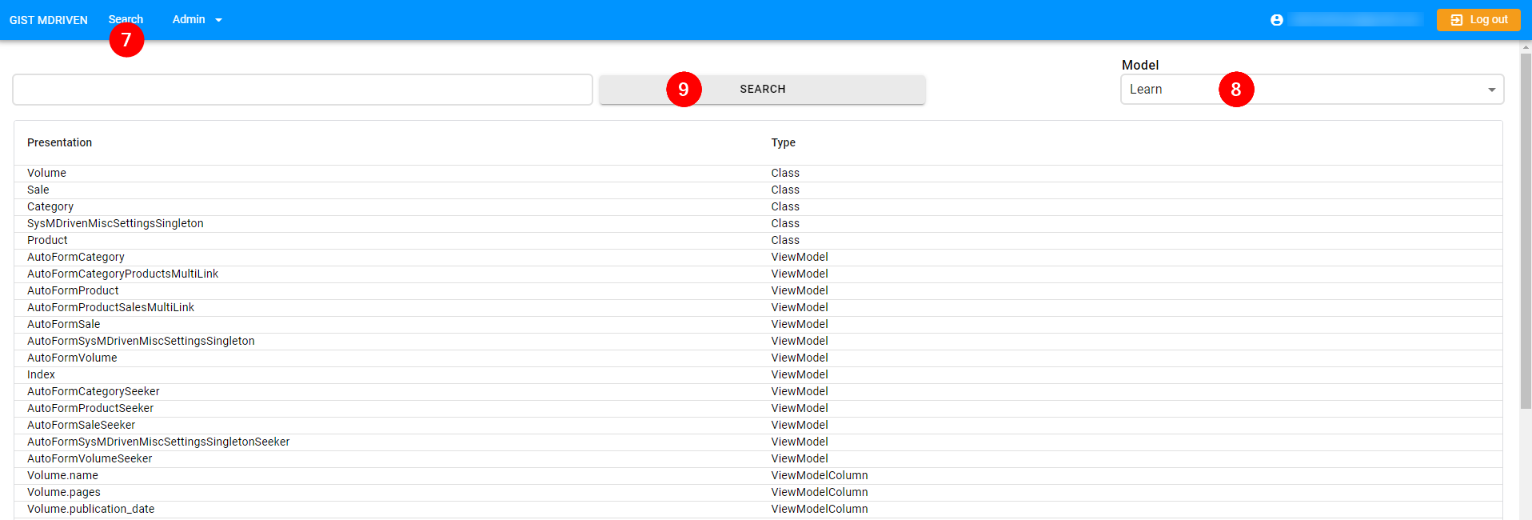Click the search text input field
This screenshot has width=1532, height=520.
pyautogui.click(x=302, y=90)
